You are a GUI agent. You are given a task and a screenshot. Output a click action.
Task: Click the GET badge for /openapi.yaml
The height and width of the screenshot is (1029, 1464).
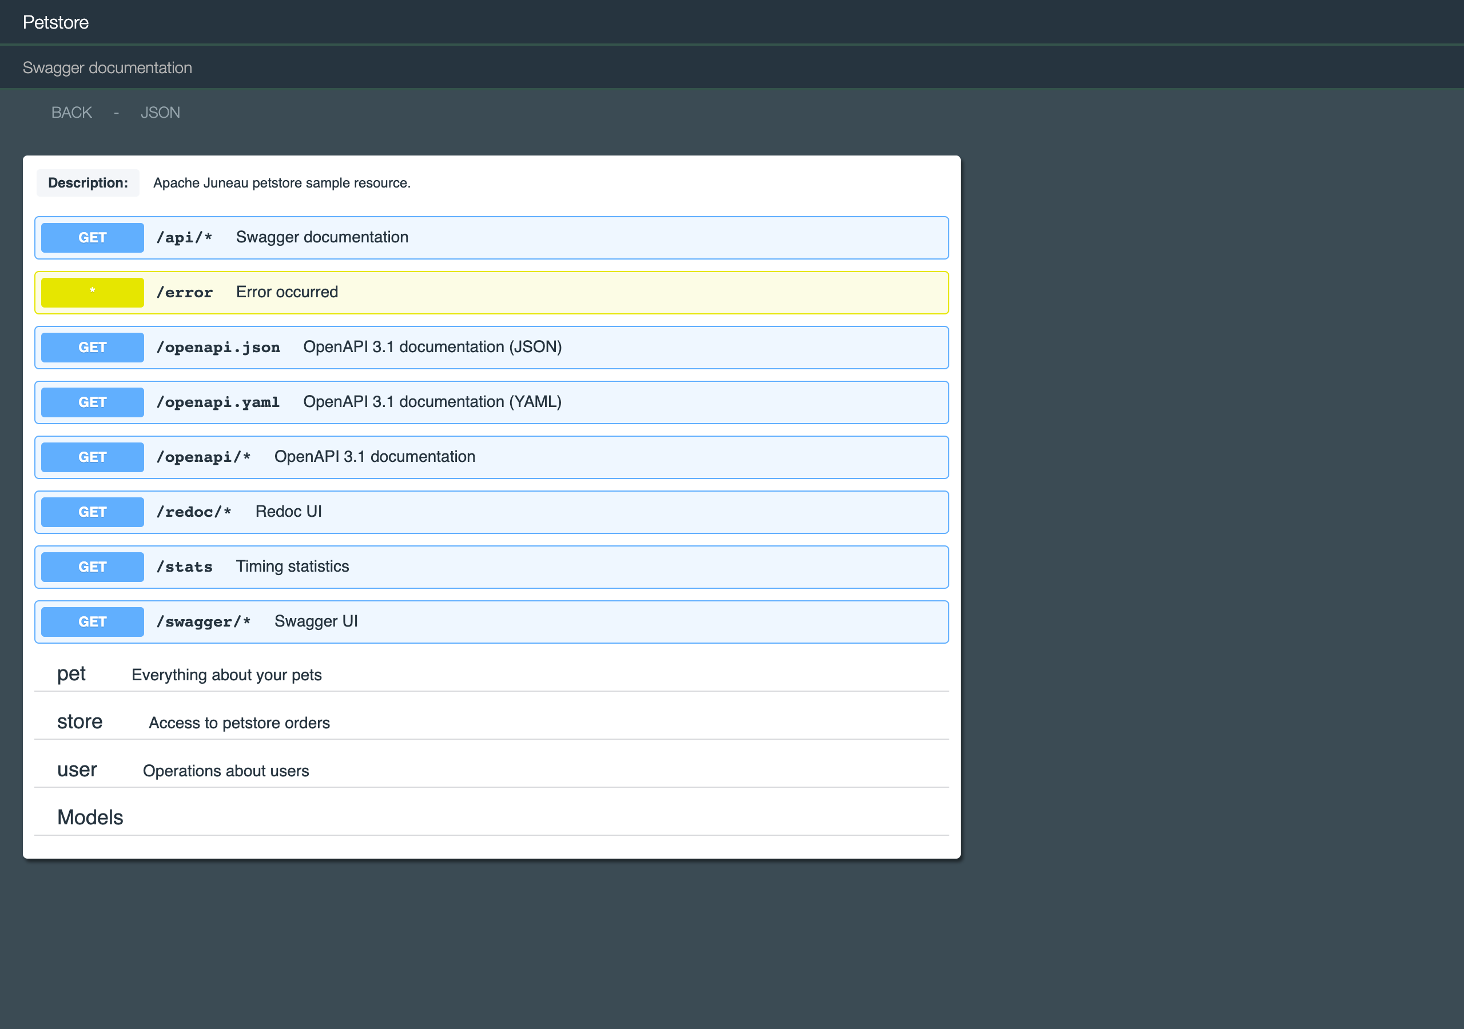click(93, 402)
